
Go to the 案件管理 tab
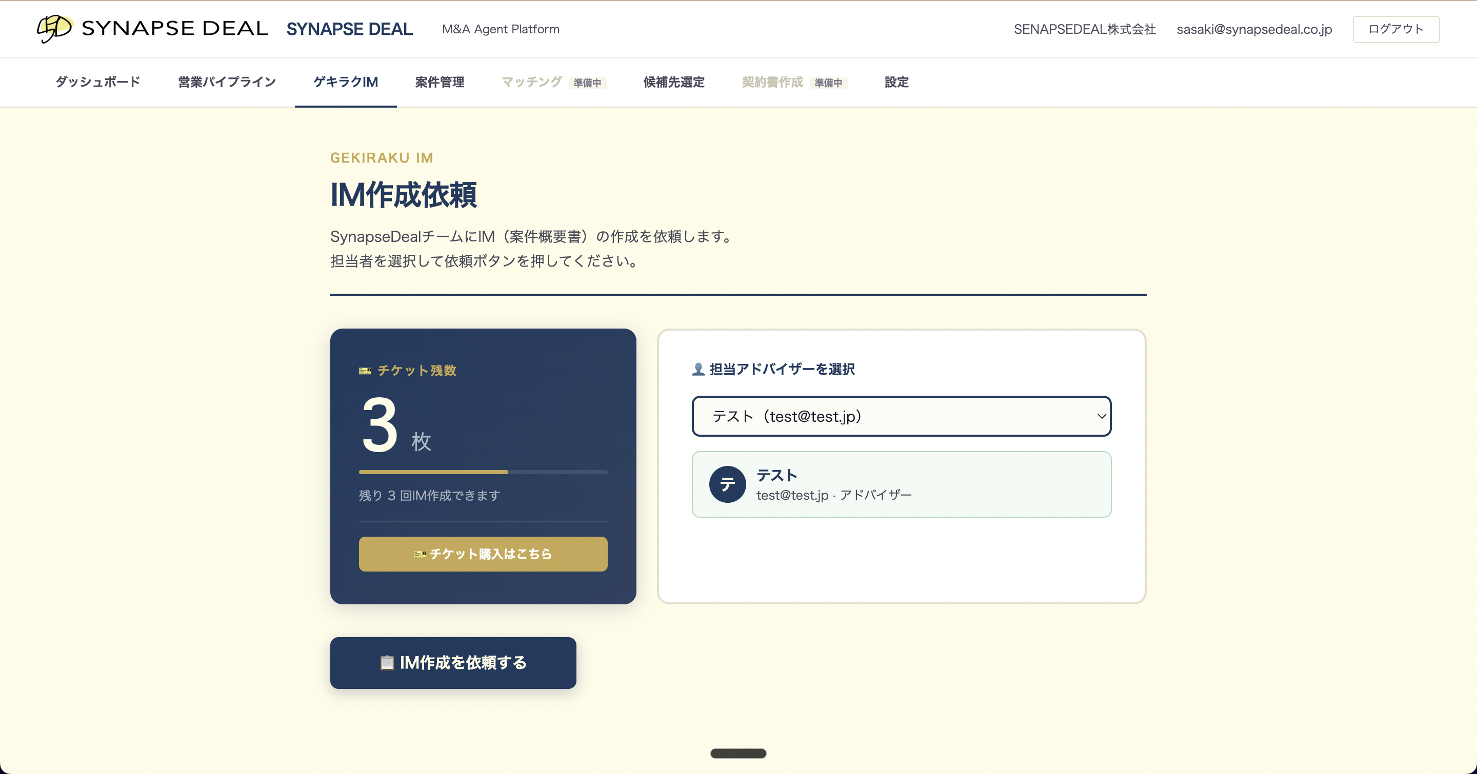[x=439, y=82]
